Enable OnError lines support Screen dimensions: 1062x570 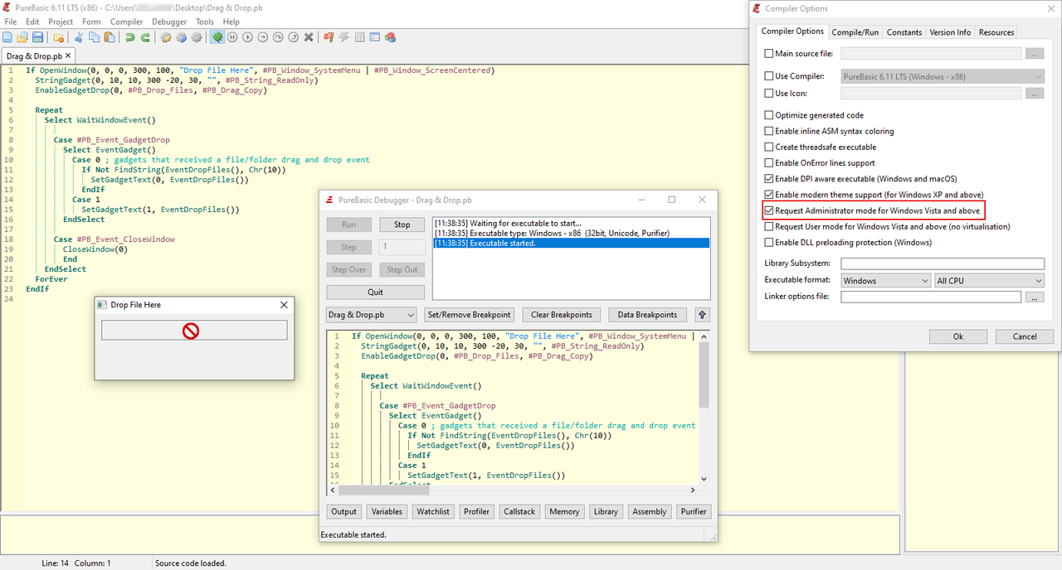769,163
